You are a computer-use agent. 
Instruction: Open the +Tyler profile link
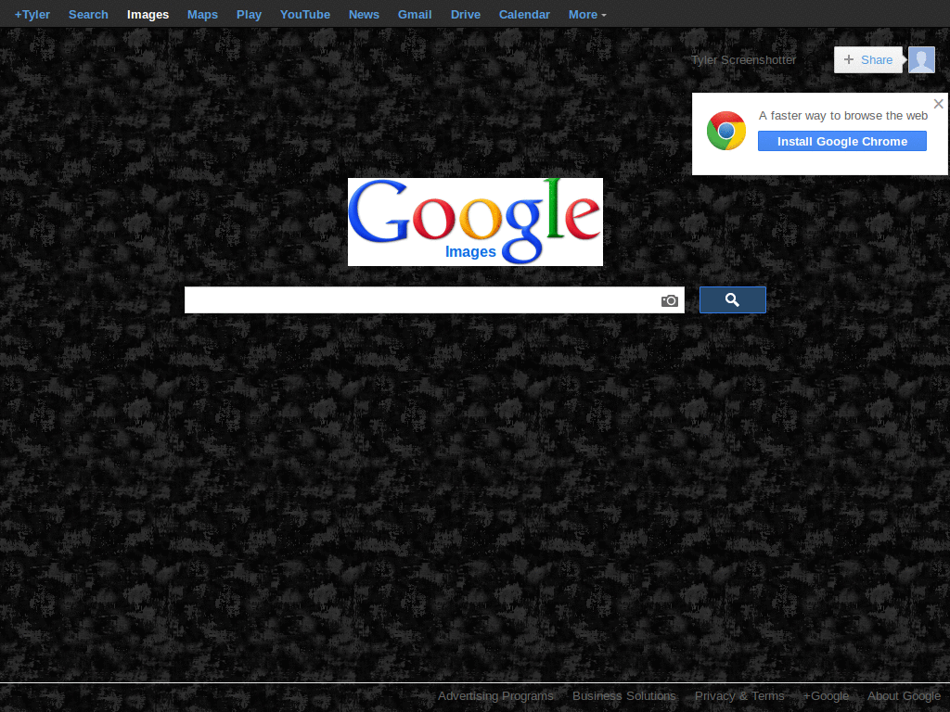pos(32,15)
